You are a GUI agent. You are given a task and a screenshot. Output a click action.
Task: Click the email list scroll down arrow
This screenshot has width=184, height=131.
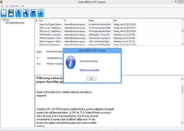pos(182,44)
